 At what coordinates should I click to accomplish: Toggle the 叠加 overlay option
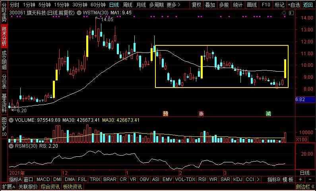coord(210,5)
